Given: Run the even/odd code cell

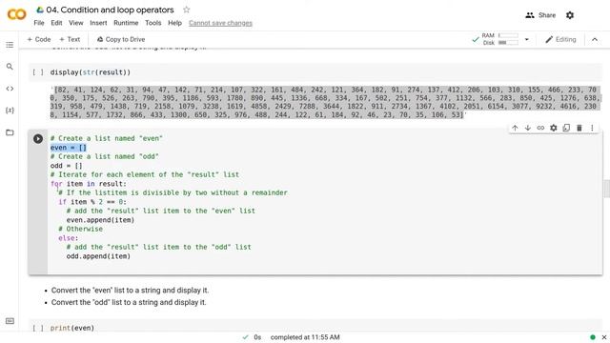Looking at the screenshot, I should [38, 138].
